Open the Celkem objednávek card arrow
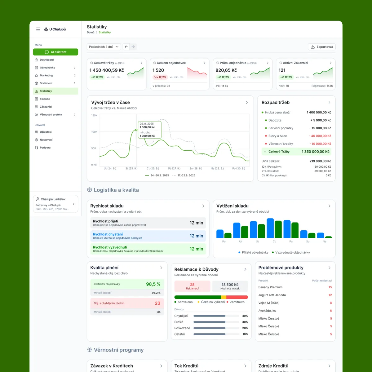Screen dimensions: 372x372 205,63
